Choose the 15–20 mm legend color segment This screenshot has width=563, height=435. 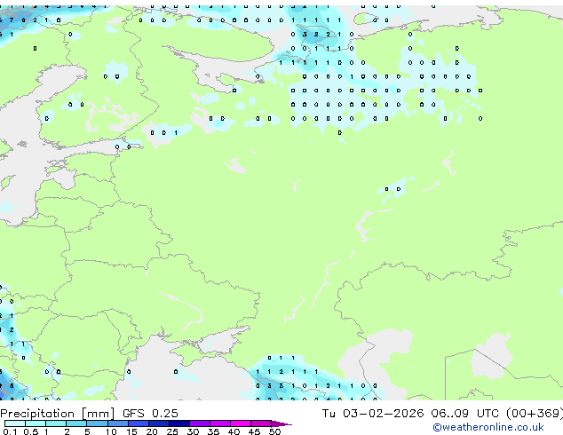tap(138, 423)
